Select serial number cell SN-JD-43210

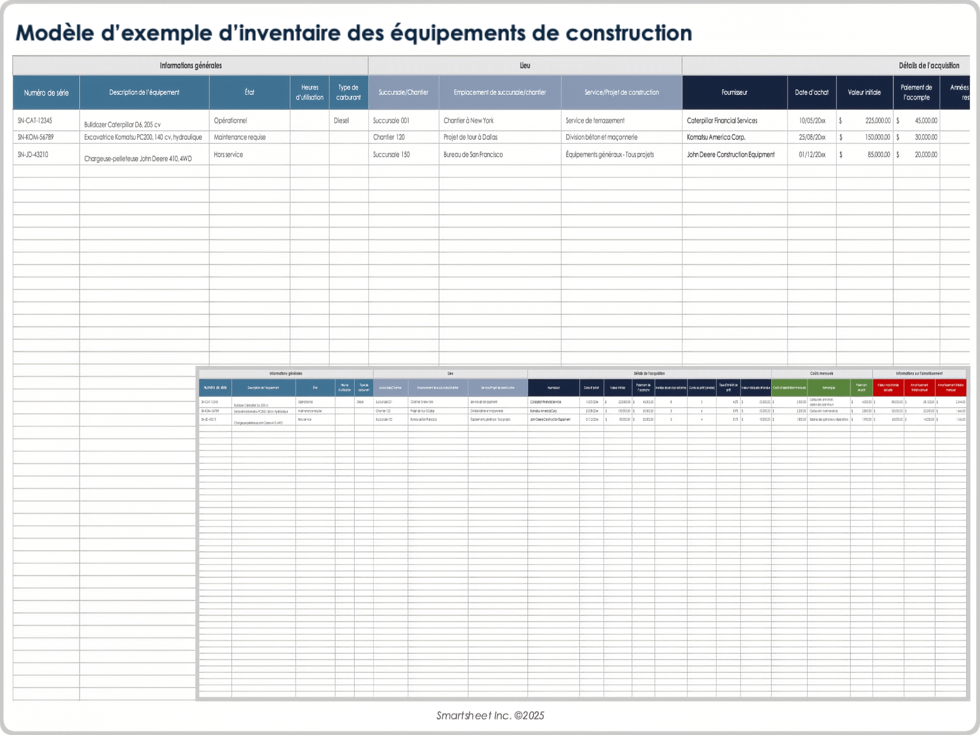46,155
